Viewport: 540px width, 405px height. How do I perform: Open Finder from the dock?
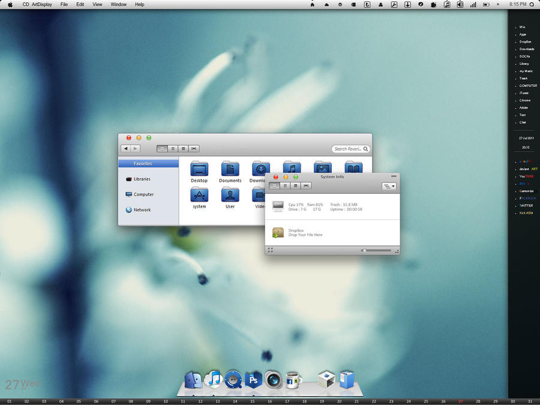tap(193, 380)
